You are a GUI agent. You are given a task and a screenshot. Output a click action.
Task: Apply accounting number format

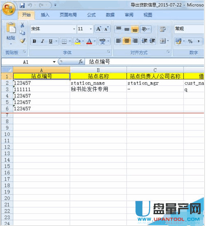[178, 42]
